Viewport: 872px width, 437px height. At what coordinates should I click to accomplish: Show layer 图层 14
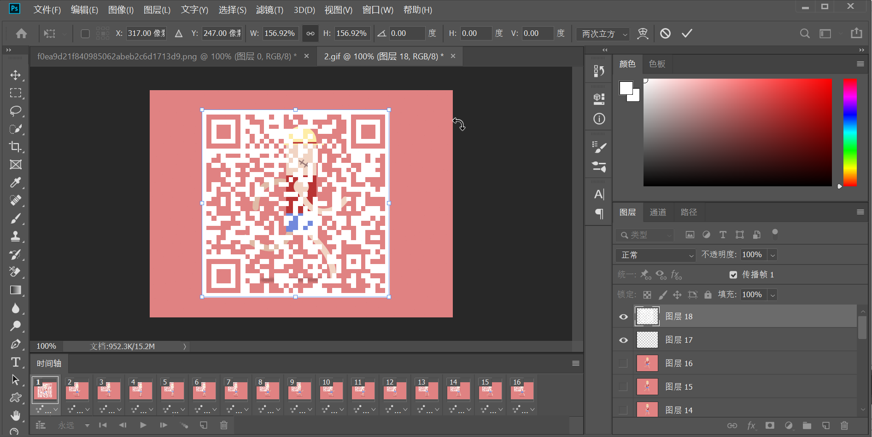click(623, 410)
